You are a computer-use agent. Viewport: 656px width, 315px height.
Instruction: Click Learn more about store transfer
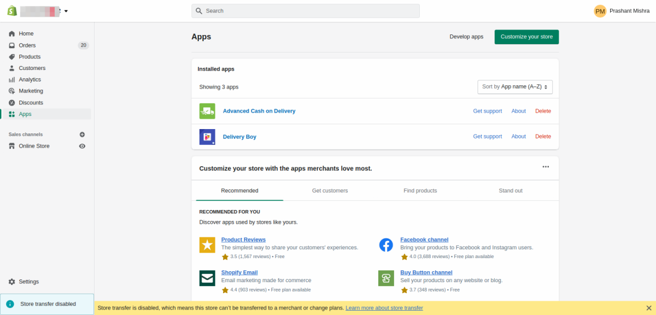tap(384, 308)
